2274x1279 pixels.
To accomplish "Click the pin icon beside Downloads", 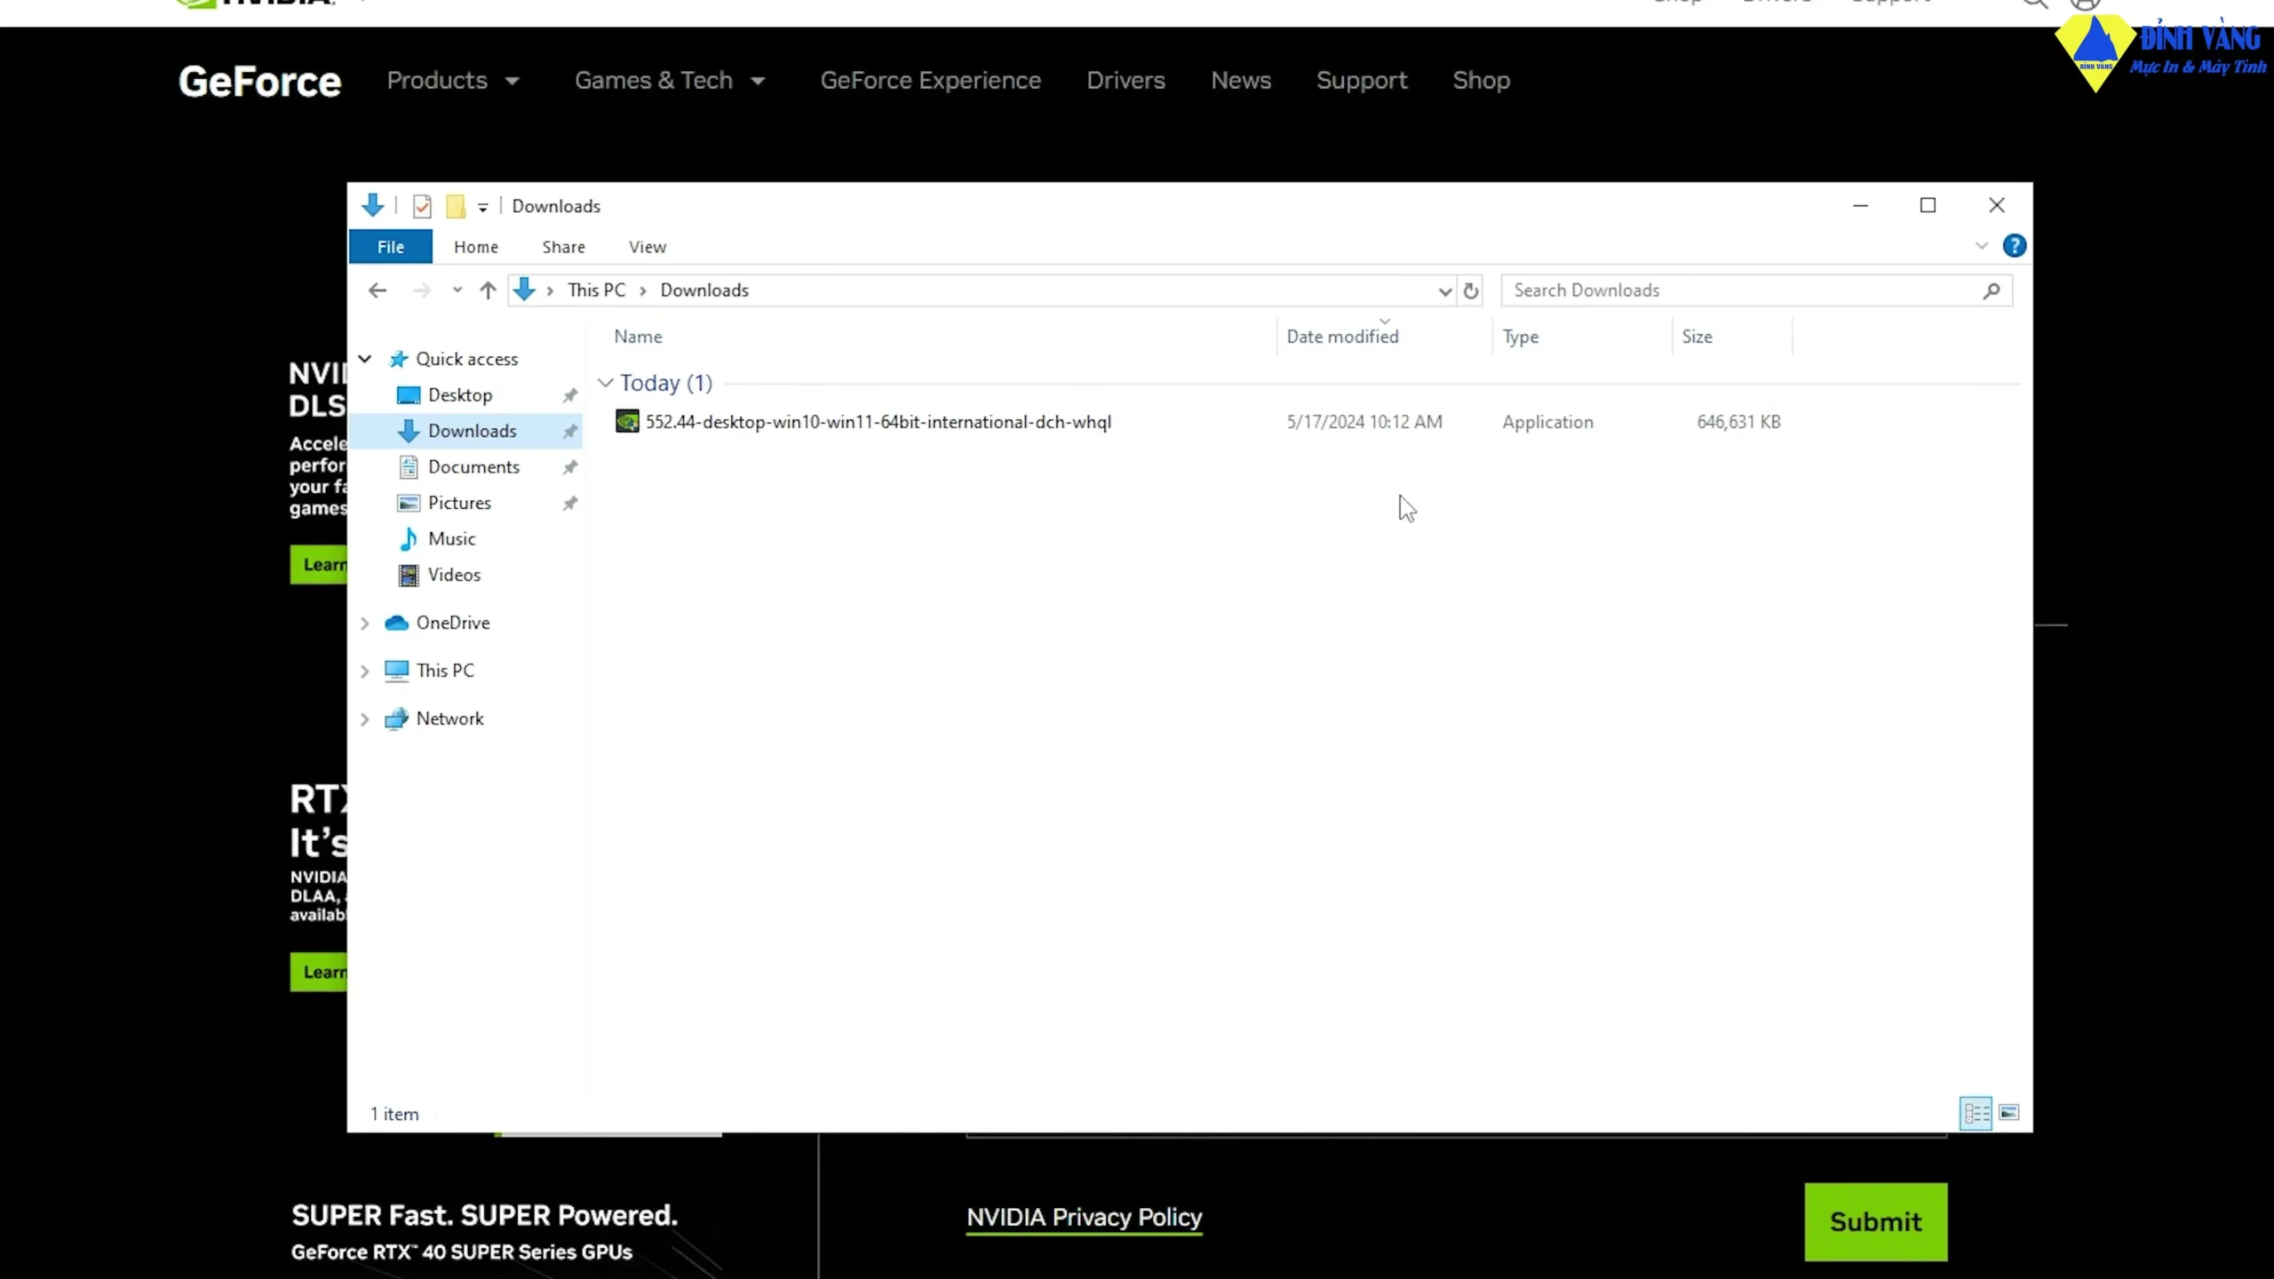I will 570,432.
